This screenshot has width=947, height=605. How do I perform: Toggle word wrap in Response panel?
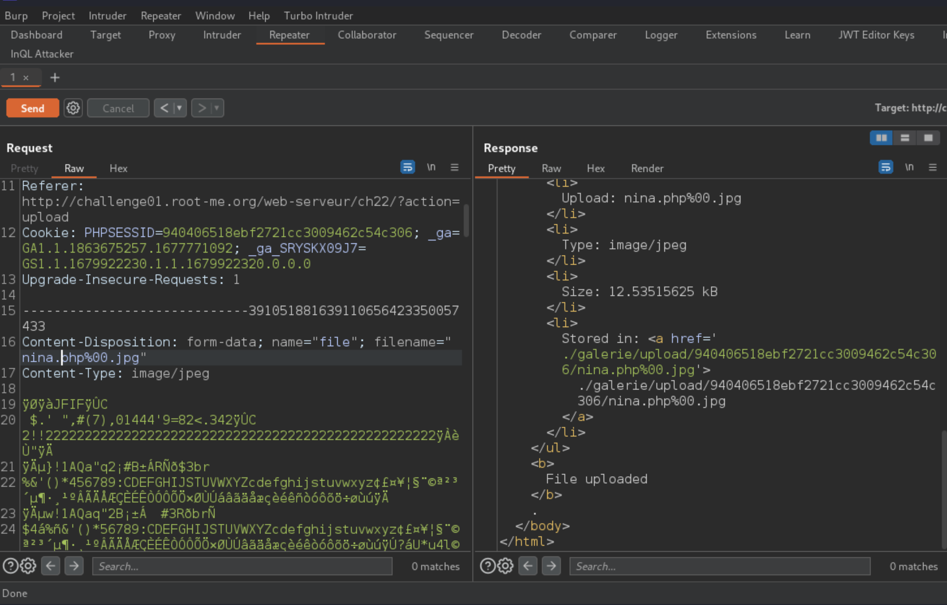(886, 167)
